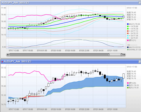Click the left range handle of the scrollbar
Viewport: 141px width, 112px height.
tap(109, 55)
